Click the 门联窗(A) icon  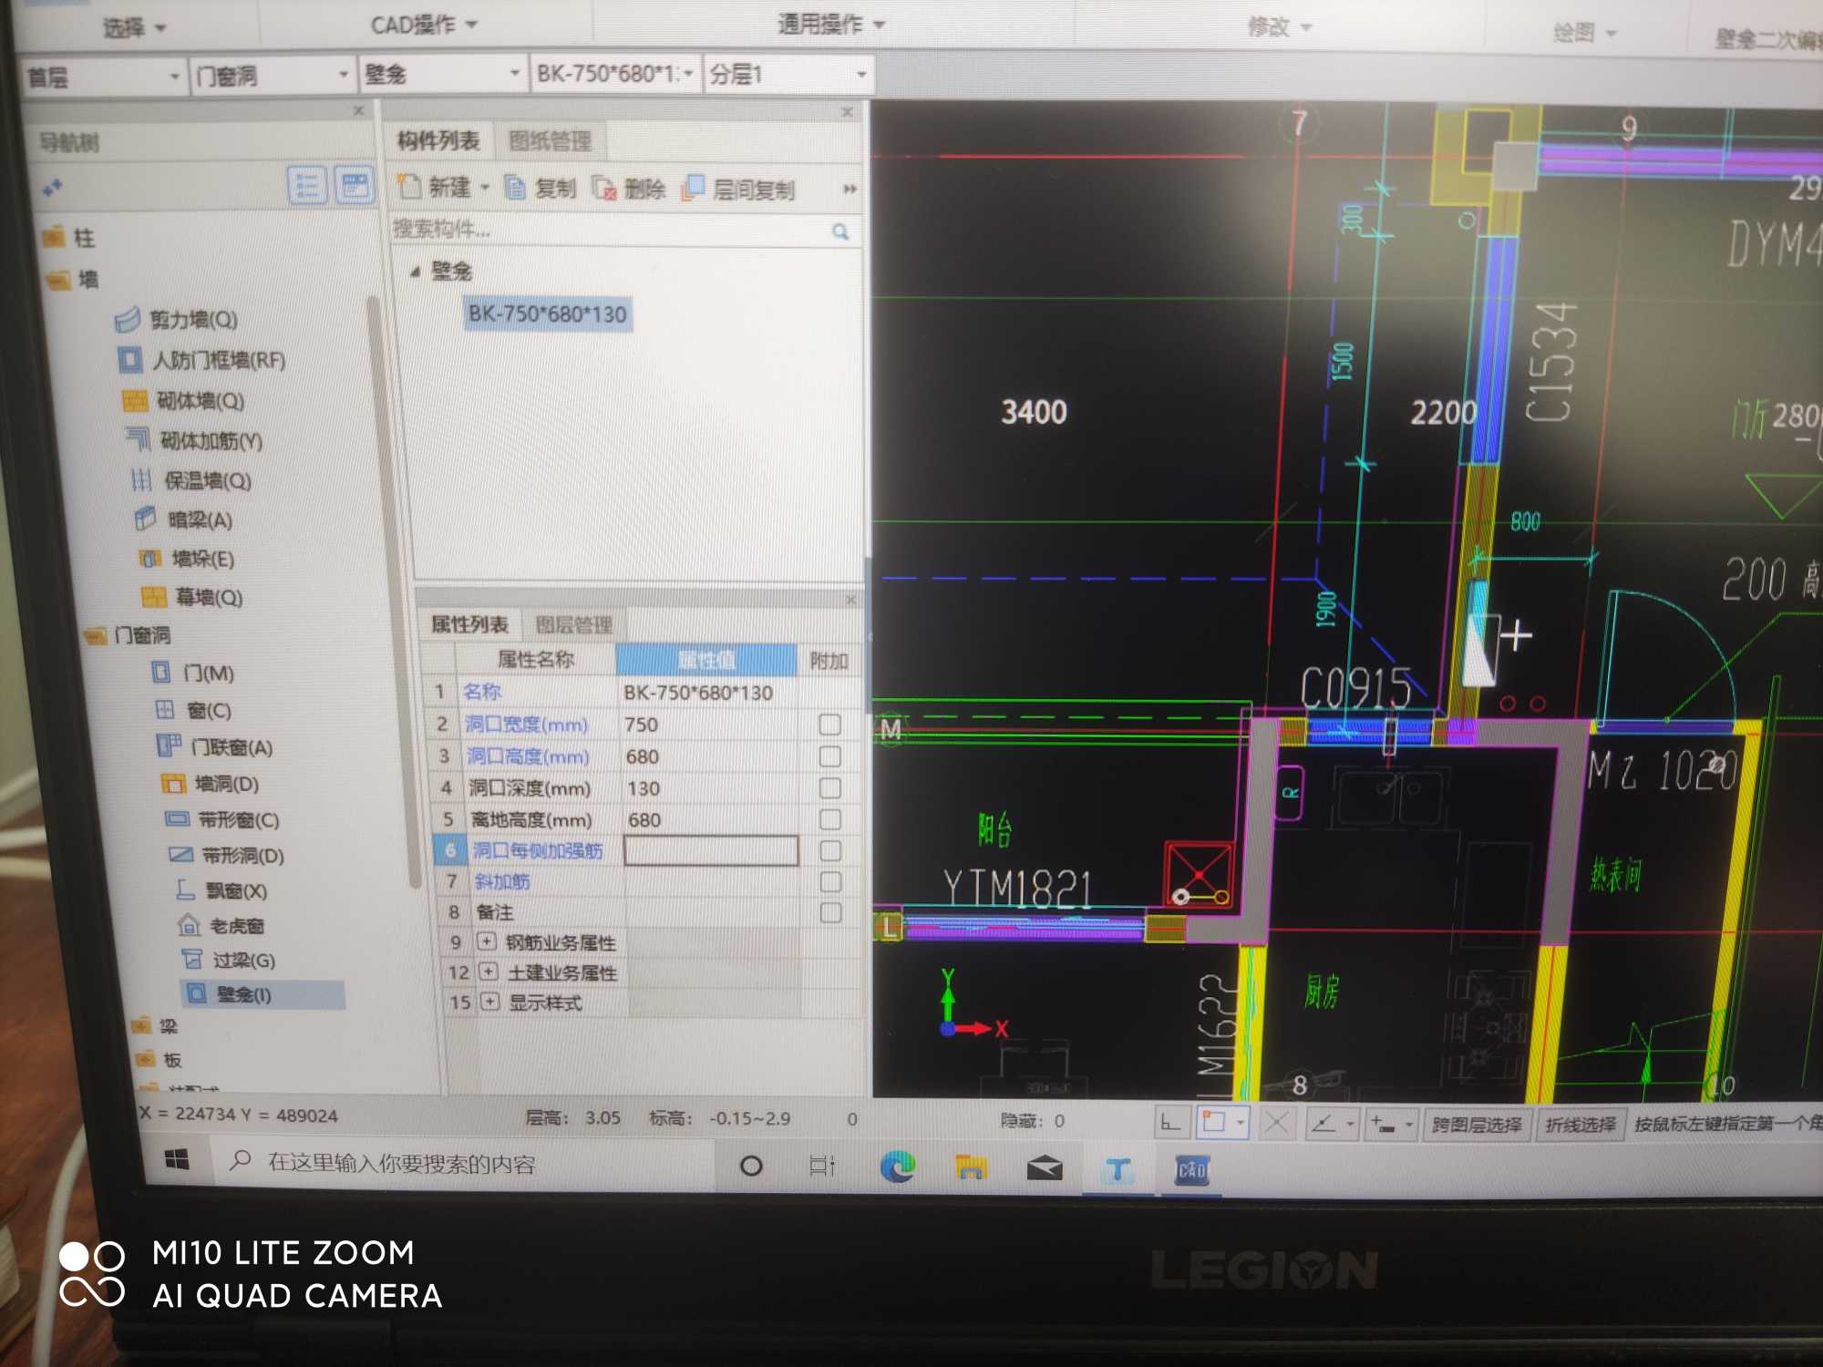170,746
